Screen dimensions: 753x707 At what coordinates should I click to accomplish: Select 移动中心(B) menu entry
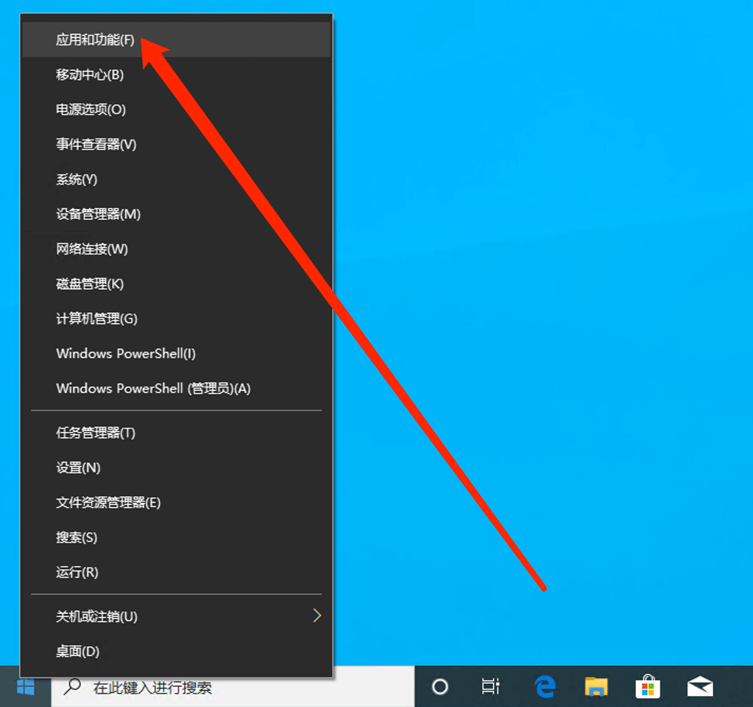(x=176, y=75)
